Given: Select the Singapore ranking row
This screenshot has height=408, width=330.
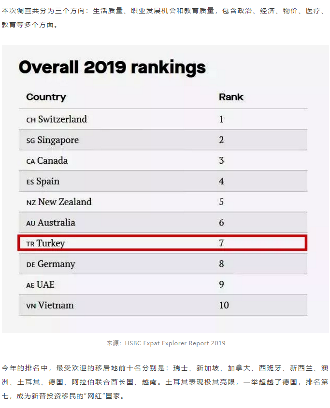Looking at the screenshot, I should pos(163,140).
